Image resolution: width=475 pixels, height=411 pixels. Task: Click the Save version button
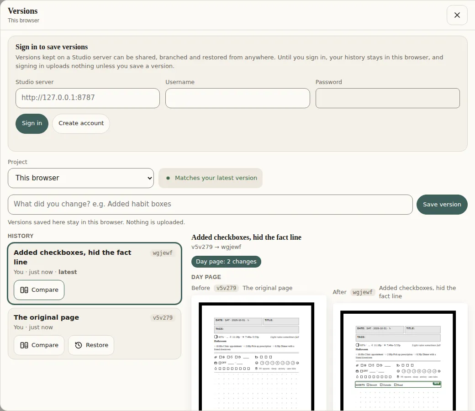click(x=442, y=205)
